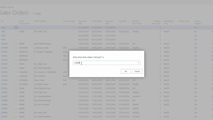The width and height of the screenshot is (213, 120).
Task: Clear the Amount filter text with the X icon
Action: point(138,63)
